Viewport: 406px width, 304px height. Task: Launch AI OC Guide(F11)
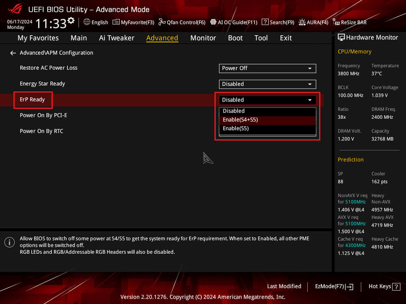(234, 22)
